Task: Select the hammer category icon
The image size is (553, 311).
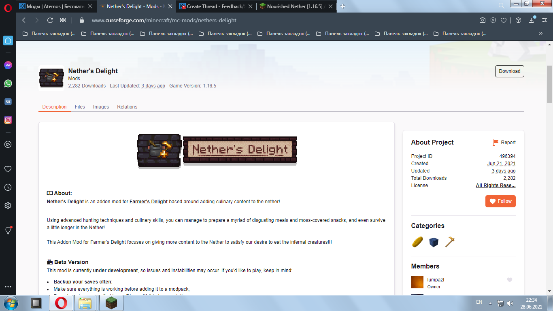Action: click(450, 242)
